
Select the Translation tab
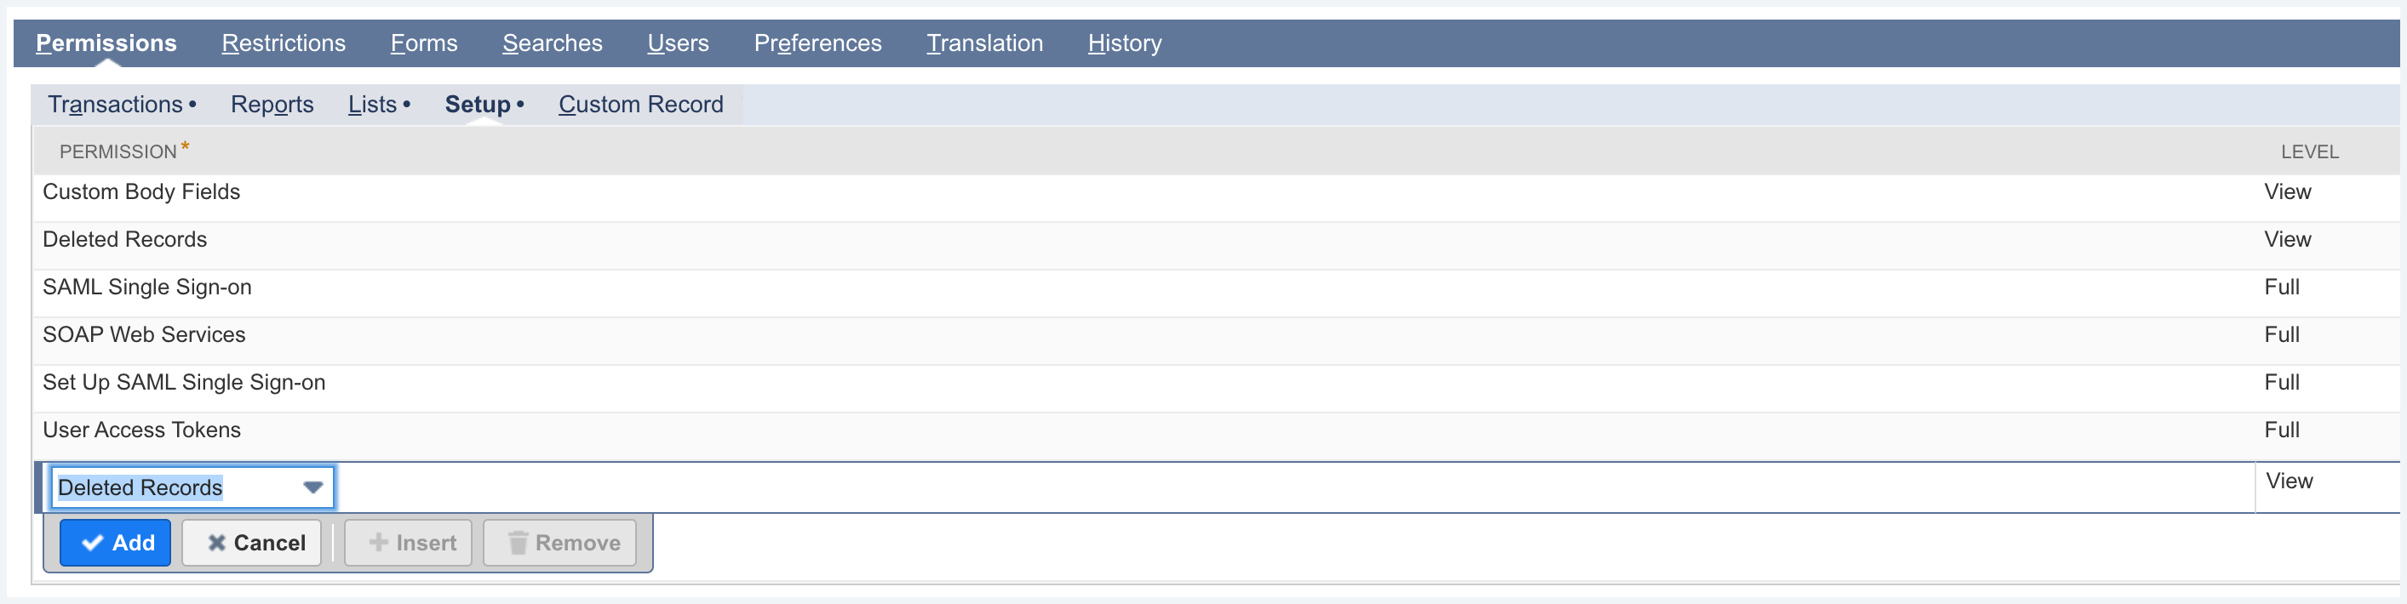tap(985, 43)
